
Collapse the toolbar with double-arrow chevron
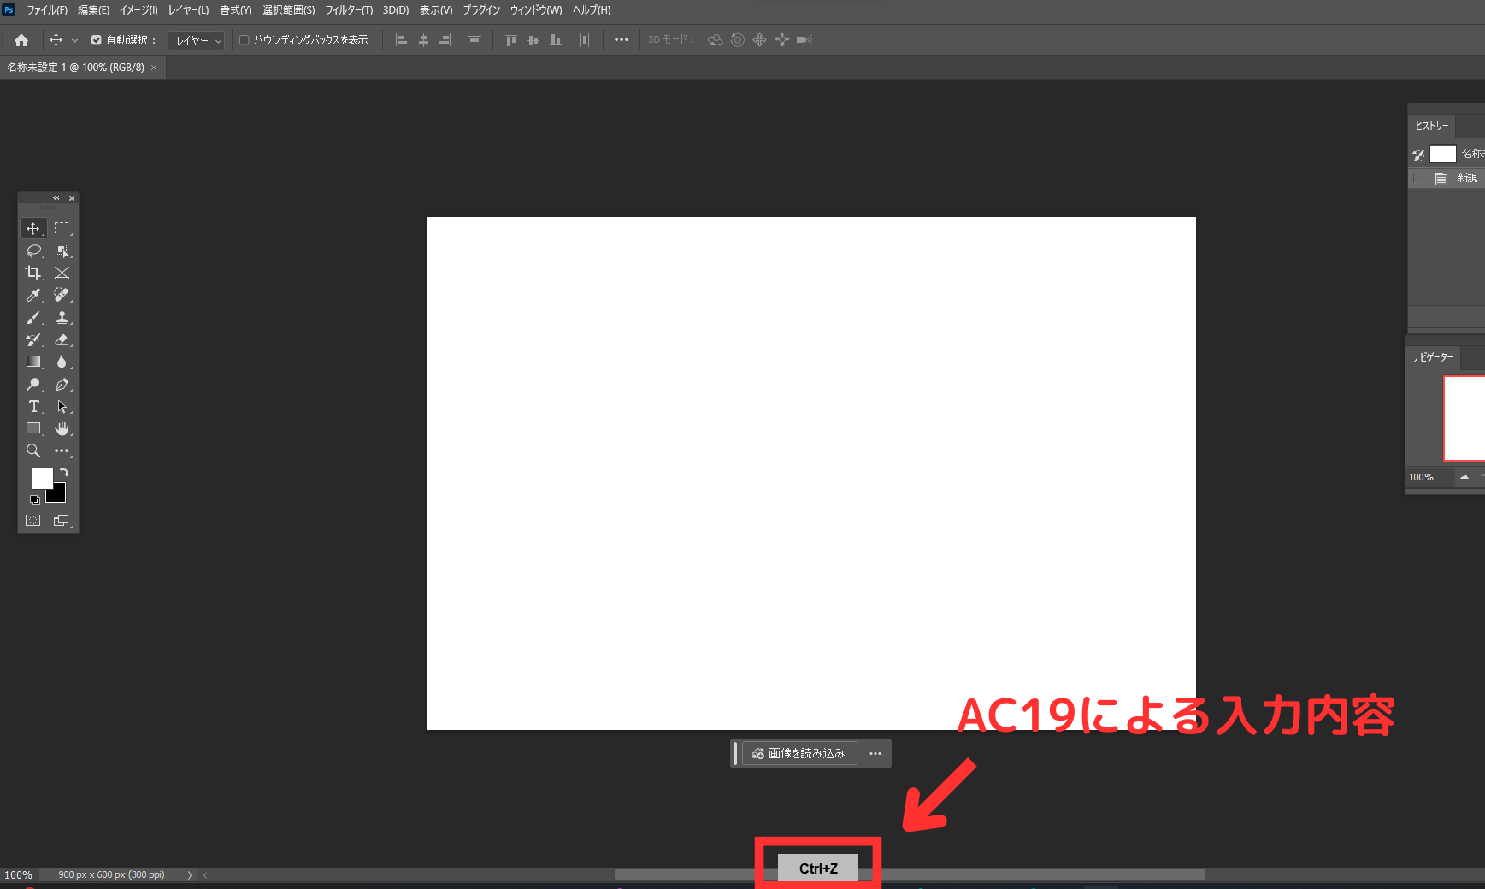[x=55, y=197]
